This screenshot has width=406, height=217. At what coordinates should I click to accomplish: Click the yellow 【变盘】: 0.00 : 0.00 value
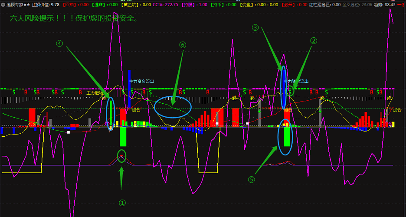tap(259, 5)
